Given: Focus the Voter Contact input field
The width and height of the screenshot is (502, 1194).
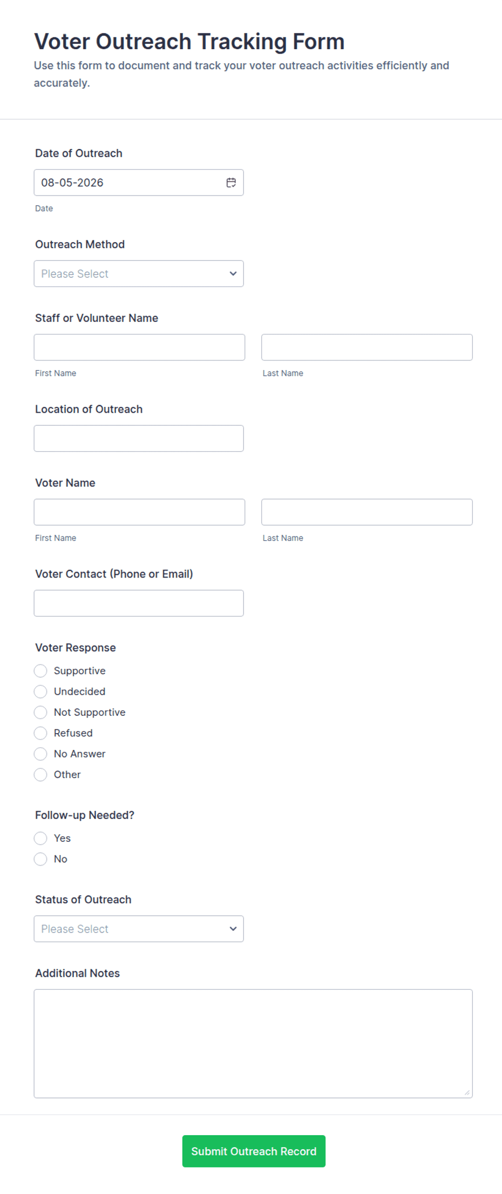Looking at the screenshot, I should pos(139,603).
